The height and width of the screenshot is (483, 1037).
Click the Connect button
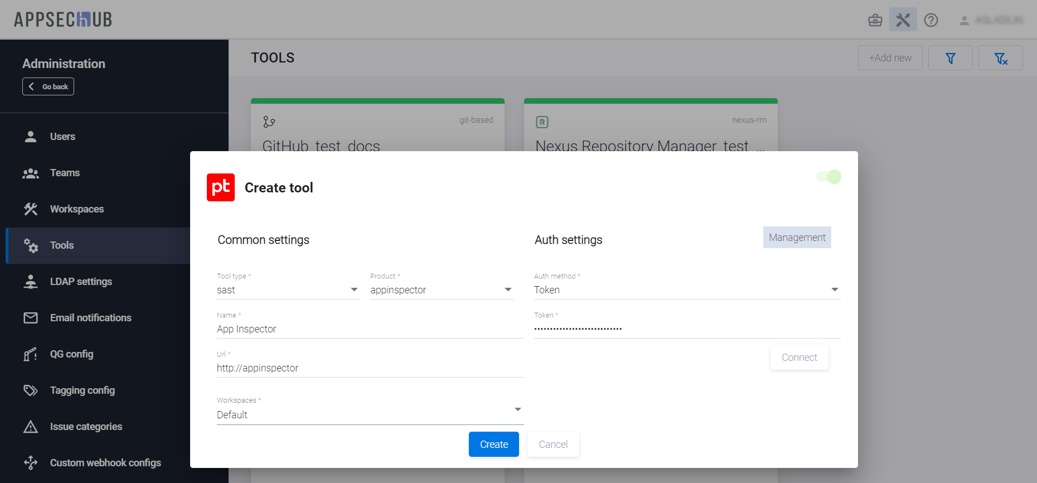click(799, 358)
